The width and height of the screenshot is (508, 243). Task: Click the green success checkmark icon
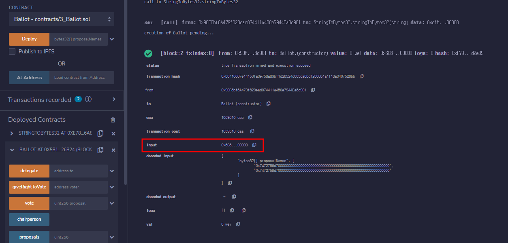(x=148, y=53)
